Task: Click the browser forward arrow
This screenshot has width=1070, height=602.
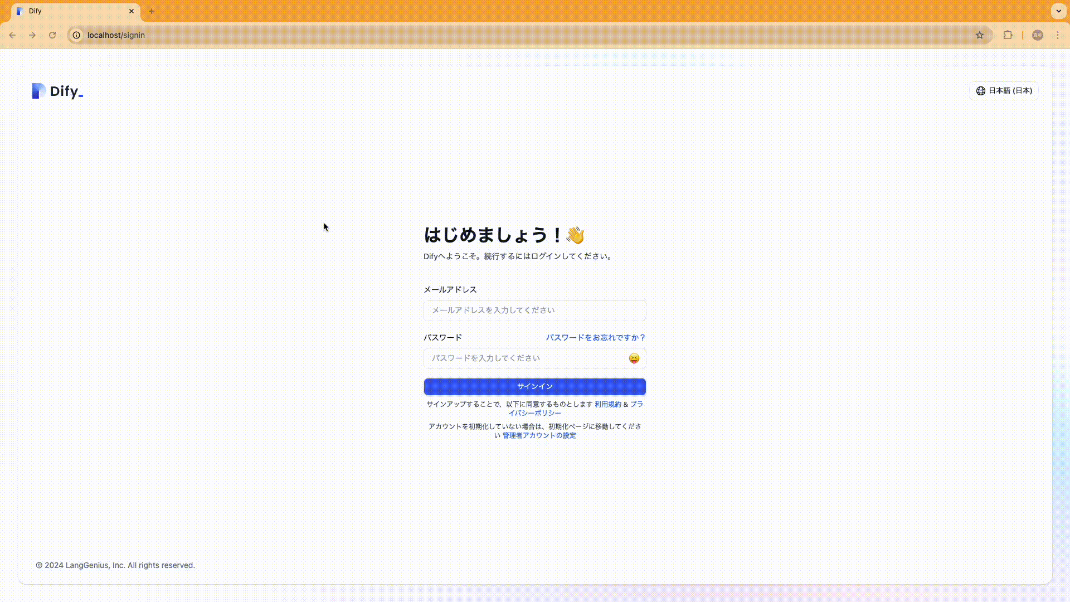Action: click(x=32, y=35)
